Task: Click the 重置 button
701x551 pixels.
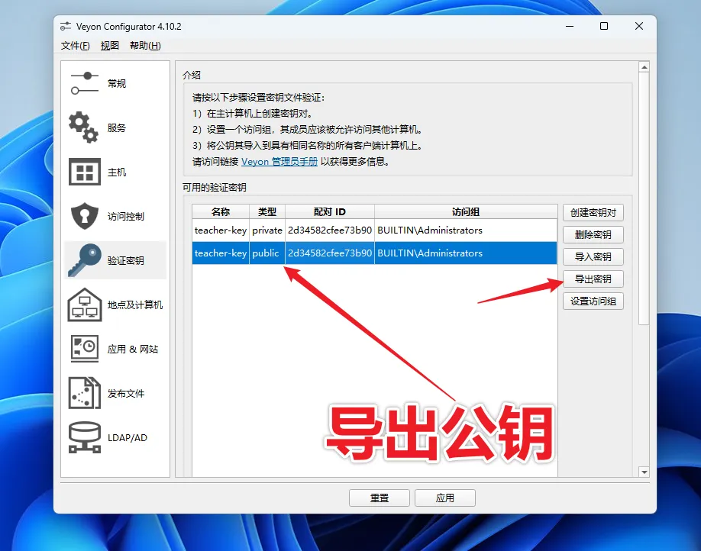Action: [379, 498]
